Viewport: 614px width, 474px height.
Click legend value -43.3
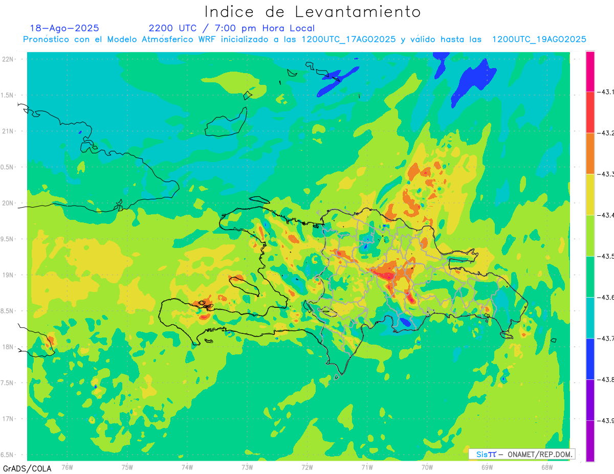click(x=606, y=174)
